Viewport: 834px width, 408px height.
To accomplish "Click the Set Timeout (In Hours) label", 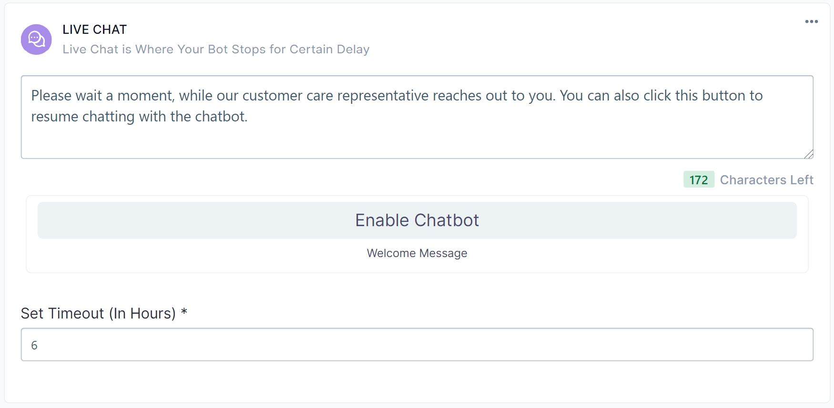I will coord(98,313).
